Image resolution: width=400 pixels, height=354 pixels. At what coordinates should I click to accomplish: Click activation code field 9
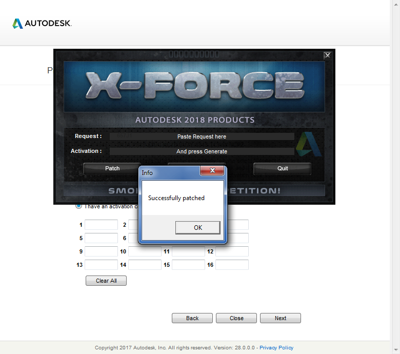(101, 251)
